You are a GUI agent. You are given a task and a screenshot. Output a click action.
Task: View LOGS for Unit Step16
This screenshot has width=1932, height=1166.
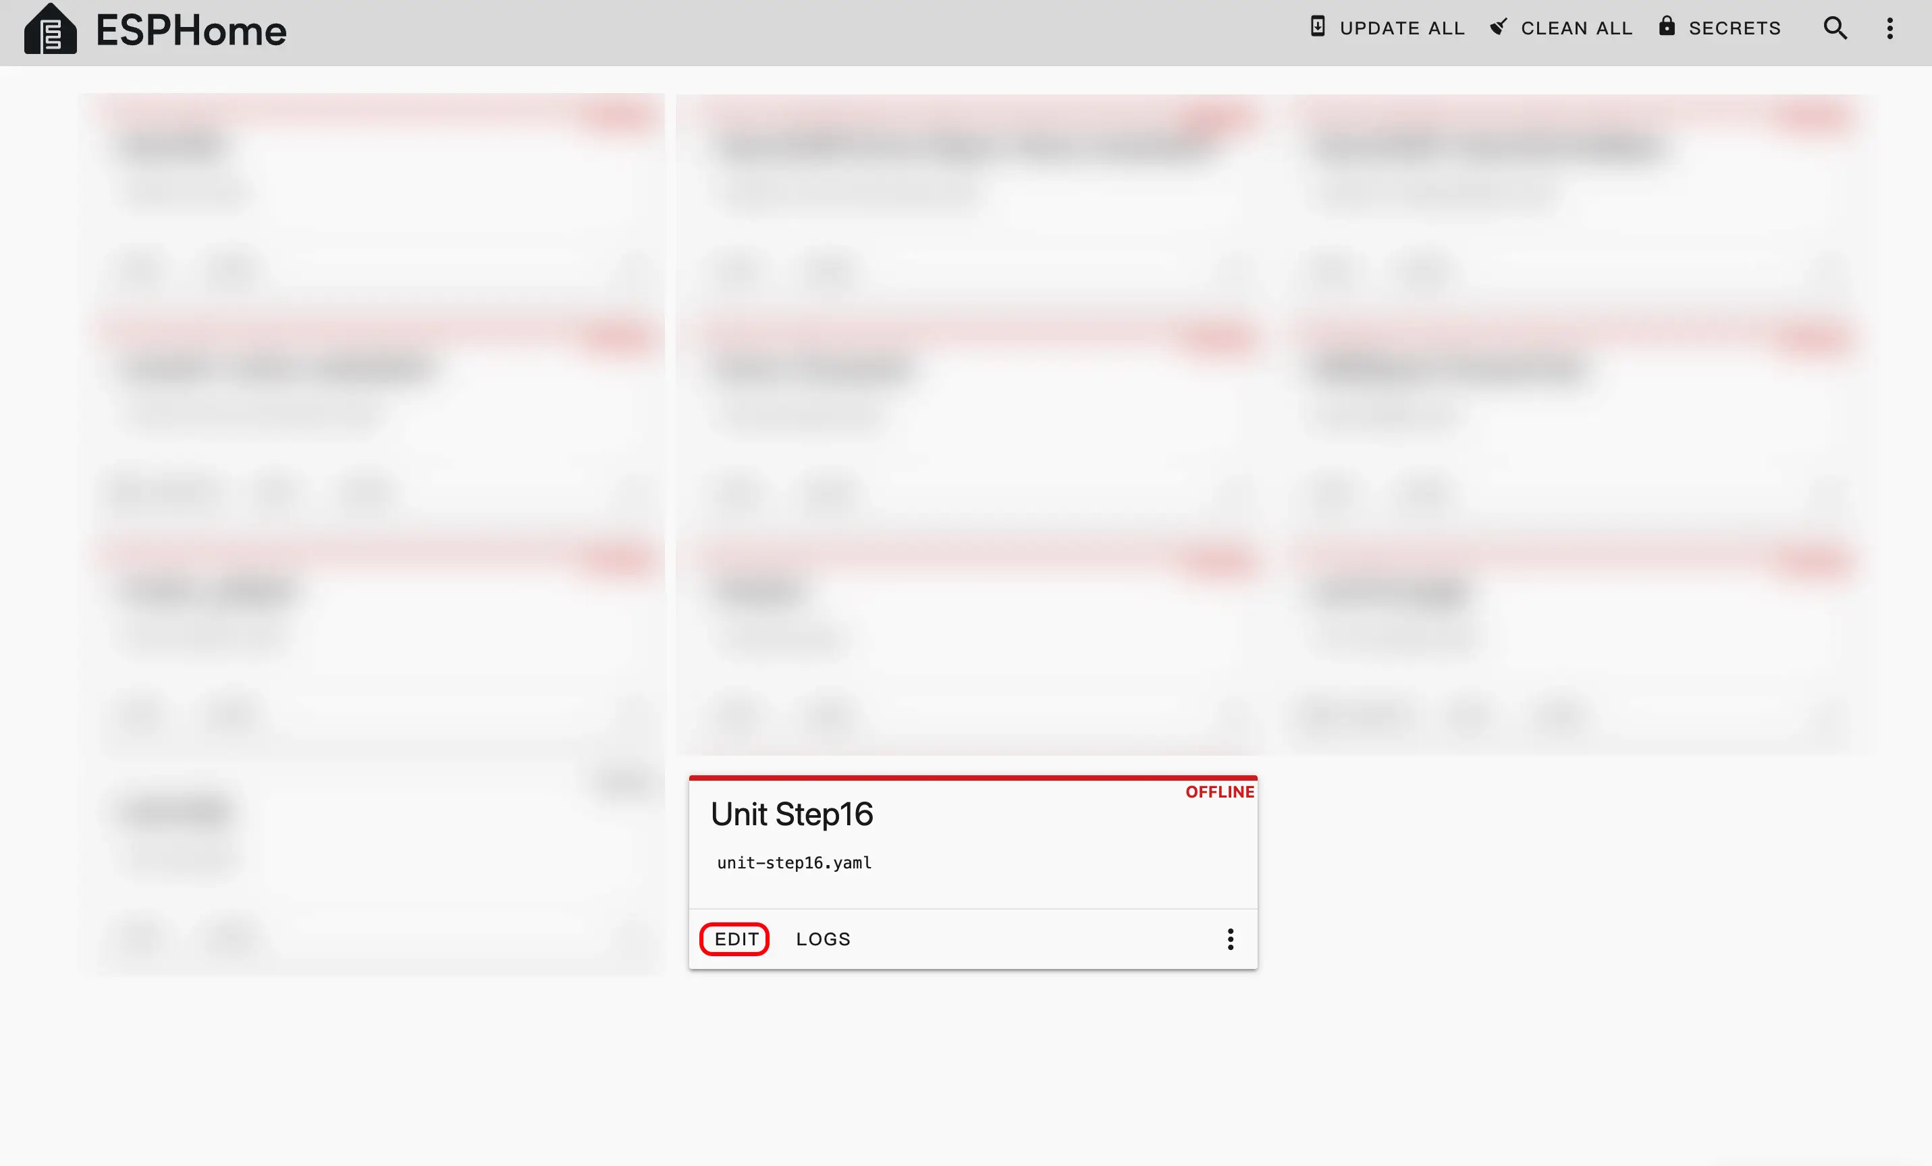point(822,939)
